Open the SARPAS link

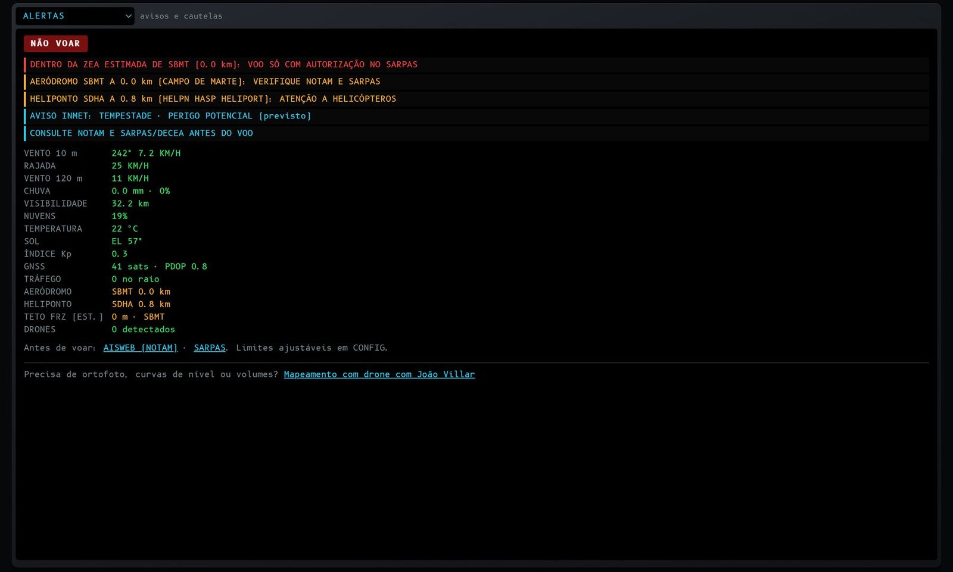coord(210,348)
